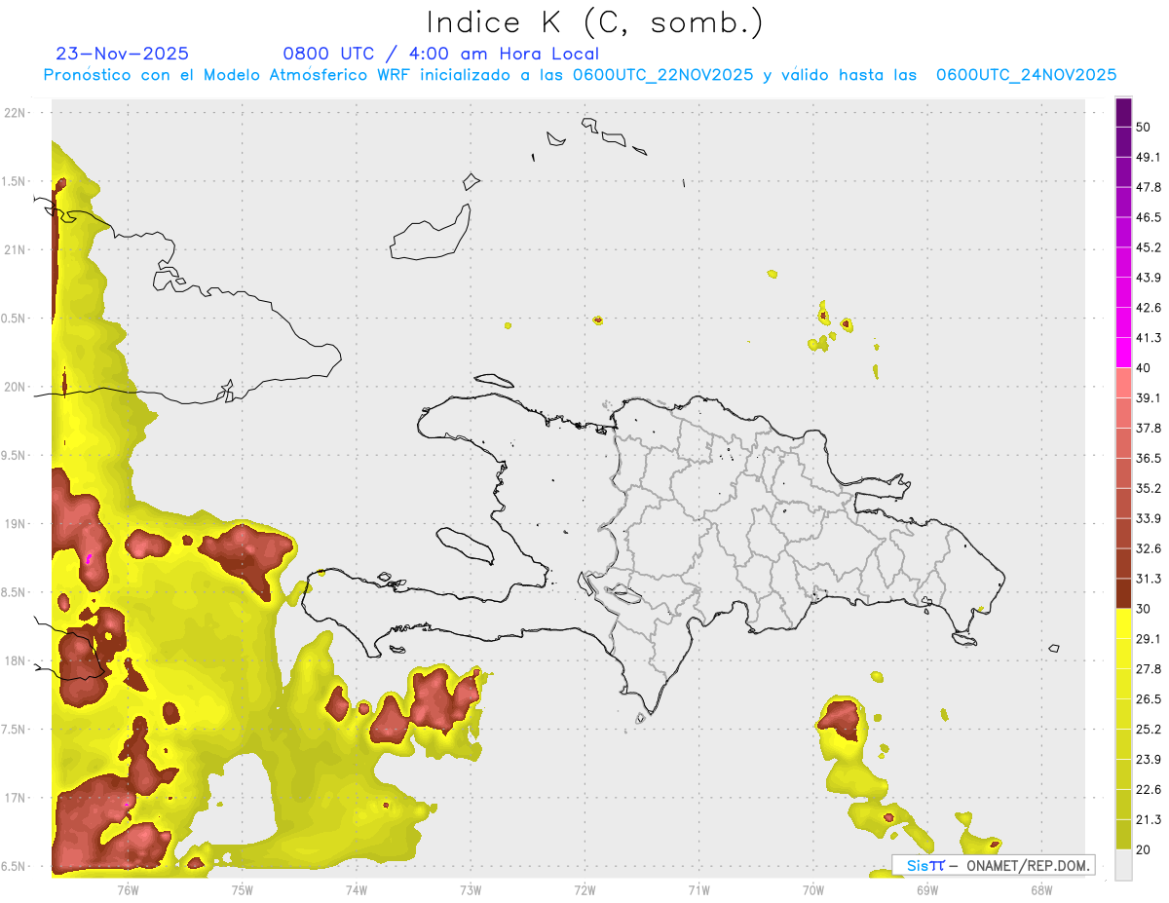Click the "40" colorbar value
This screenshot has width=1169, height=903.
(x=1145, y=368)
